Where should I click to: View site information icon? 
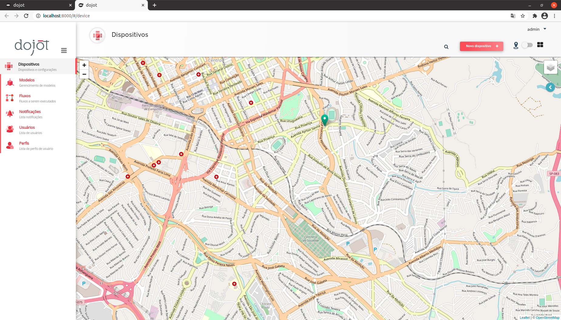click(x=38, y=16)
